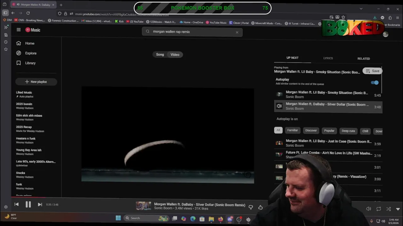Open the LYRICS tab
Screen dimensions: 403x226
[x=328, y=58]
